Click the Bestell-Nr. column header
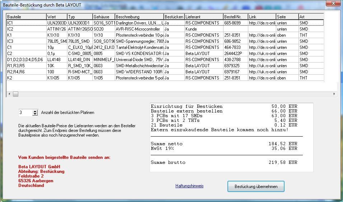The image size is (343, 202). tap(235, 17)
